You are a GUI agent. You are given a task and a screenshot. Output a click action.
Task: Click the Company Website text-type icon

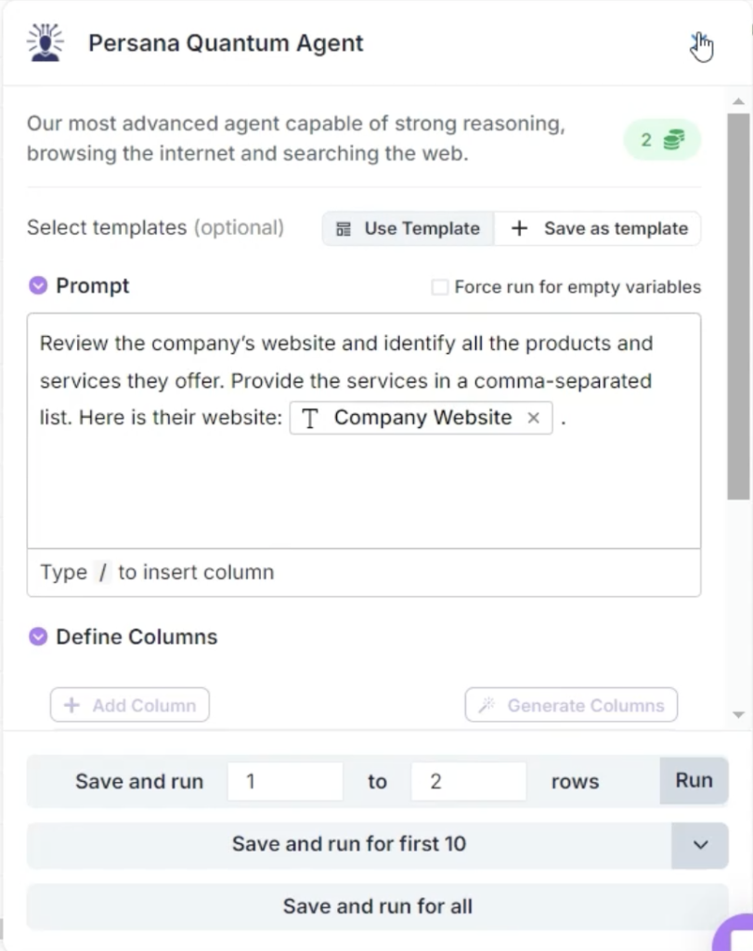[x=310, y=418]
